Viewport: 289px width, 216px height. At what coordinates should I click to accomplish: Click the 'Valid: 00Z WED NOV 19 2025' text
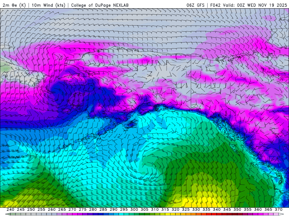[255, 5]
